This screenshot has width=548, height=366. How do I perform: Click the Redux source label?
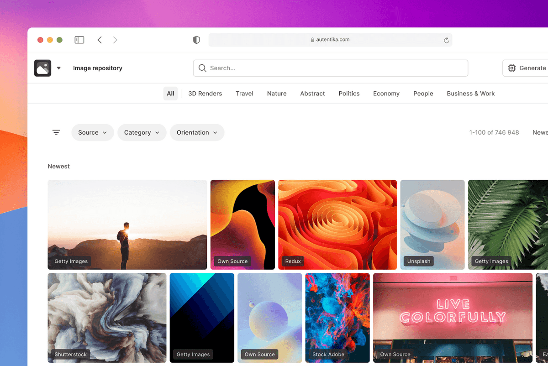293,261
